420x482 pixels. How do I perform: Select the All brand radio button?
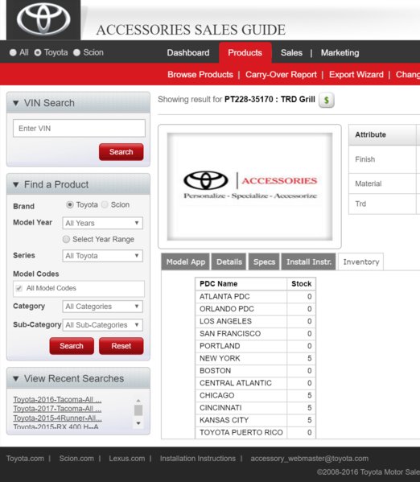(13, 52)
